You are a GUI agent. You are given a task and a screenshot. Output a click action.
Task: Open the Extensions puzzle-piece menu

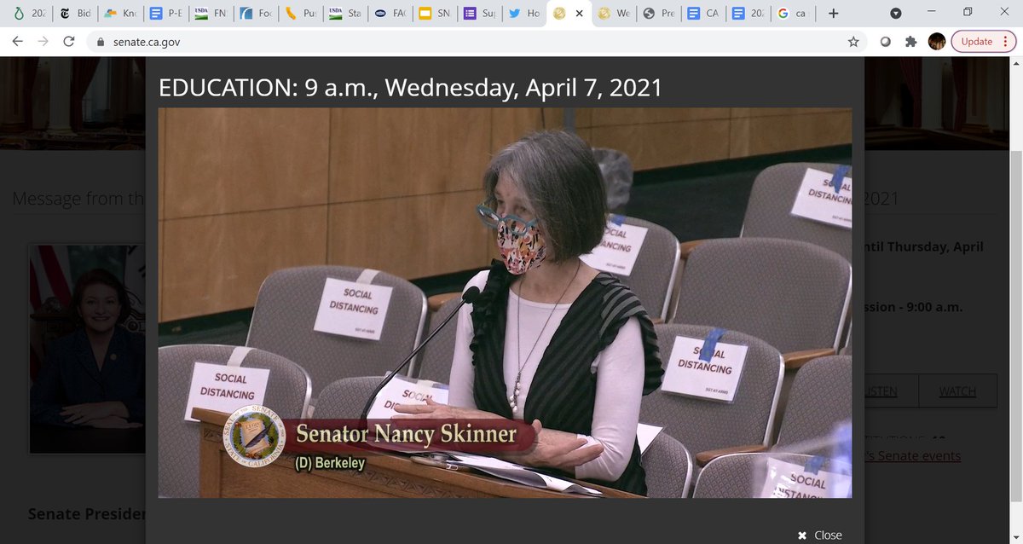coord(911,41)
